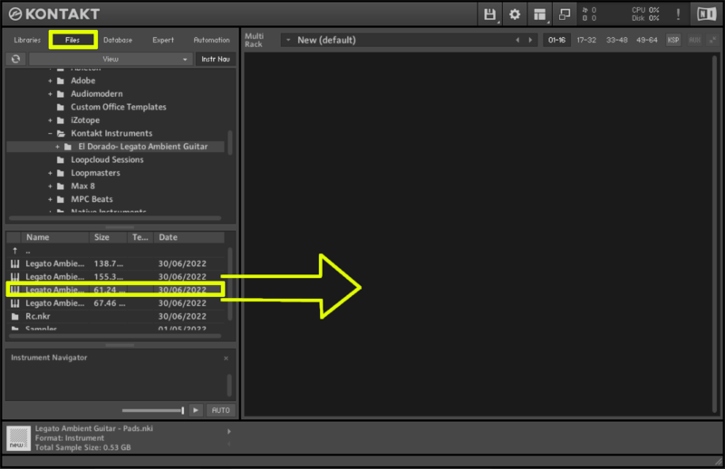Play the sample preview
Image resolution: width=725 pixels, height=469 pixels.
click(x=196, y=410)
